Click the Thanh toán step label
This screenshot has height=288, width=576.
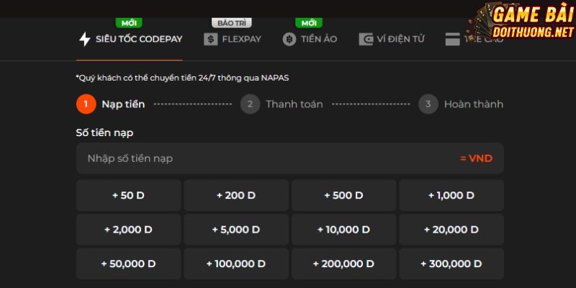tap(294, 104)
